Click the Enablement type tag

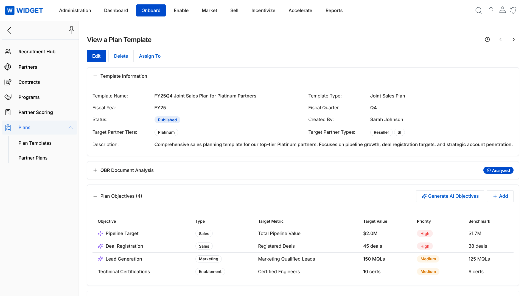(x=210, y=272)
